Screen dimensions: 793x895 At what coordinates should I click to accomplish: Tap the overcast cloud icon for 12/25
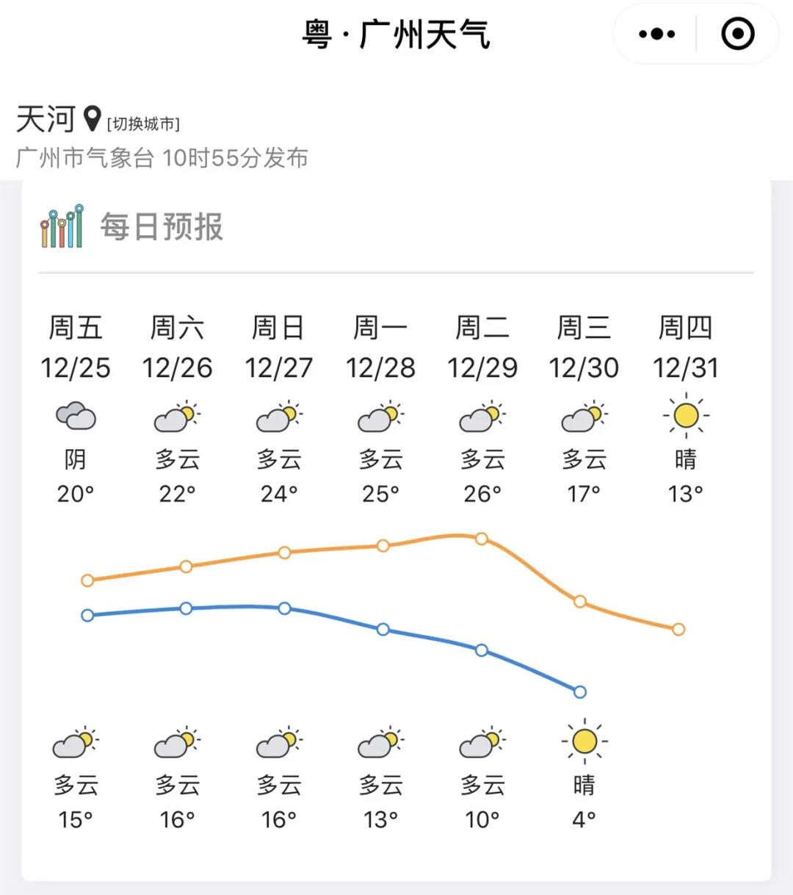click(76, 416)
